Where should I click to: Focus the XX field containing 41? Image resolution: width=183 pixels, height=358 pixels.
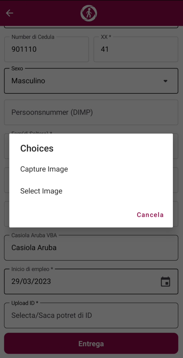click(136, 49)
